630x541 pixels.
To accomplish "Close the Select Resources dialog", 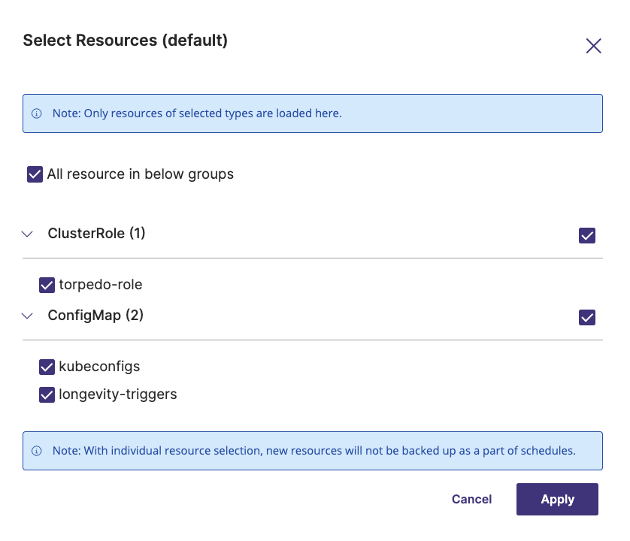I will 593,46.
